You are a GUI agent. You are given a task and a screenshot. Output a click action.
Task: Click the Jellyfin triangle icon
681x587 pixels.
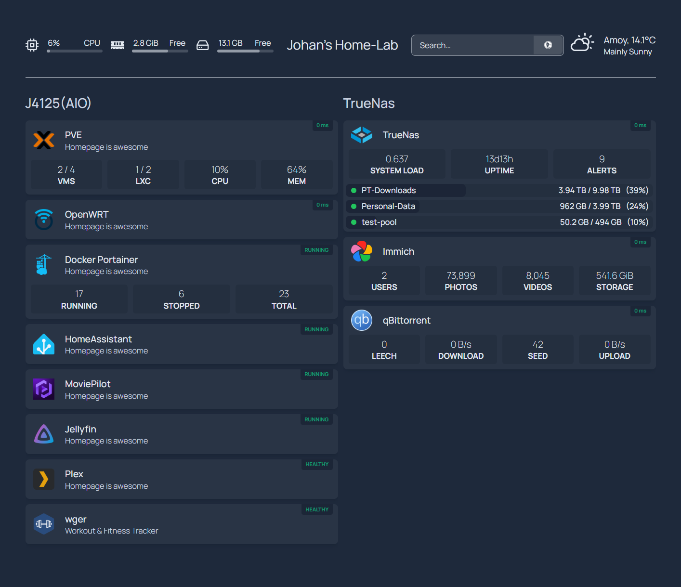click(x=44, y=434)
